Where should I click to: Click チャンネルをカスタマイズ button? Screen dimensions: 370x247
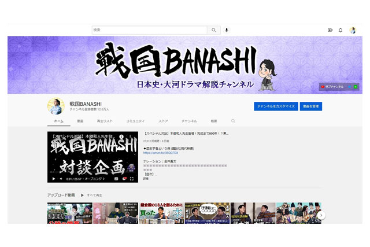276,106
